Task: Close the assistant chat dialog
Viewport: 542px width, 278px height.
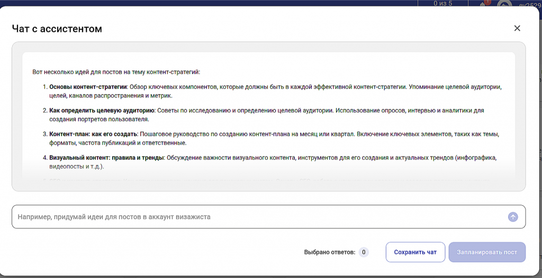Action: pyautogui.click(x=517, y=29)
